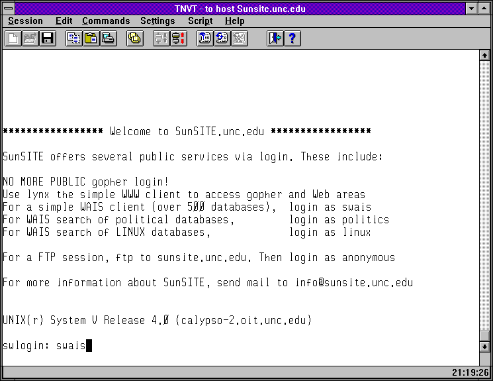The width and height of the screenshot is (493, 381).
Task: Open the Settings menu
Action: coord(157,21)
